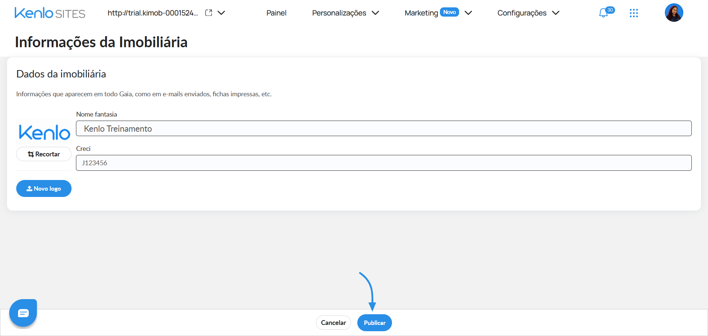Expand the site URL dropdown chevron
Screen dimensions: 708x336
[221, 13]
